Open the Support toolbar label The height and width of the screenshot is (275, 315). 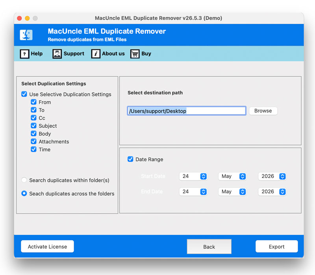coord(74,54)
